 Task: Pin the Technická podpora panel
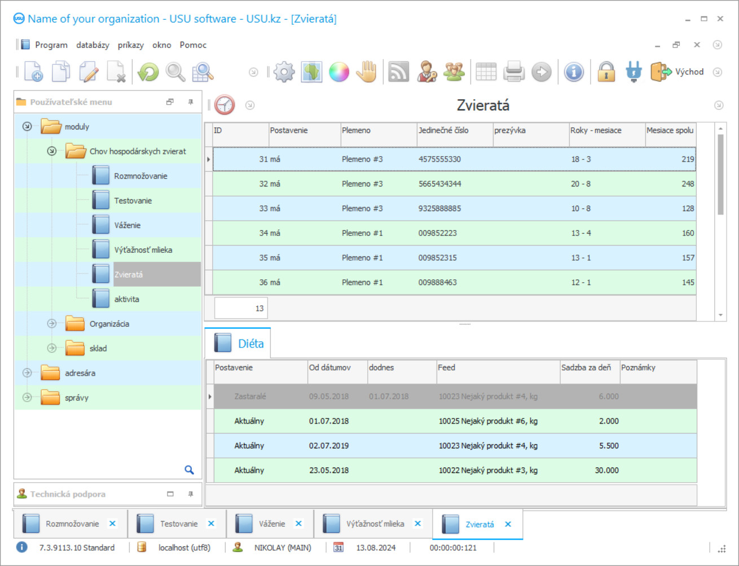click(x=191, y=494)
